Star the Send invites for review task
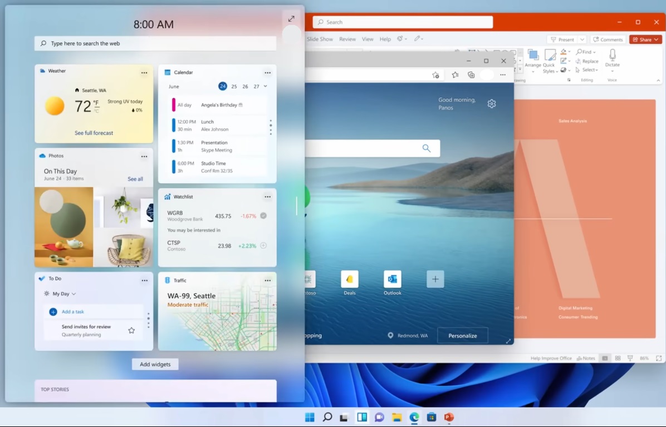666x427 pixels. tap(131, 330)
